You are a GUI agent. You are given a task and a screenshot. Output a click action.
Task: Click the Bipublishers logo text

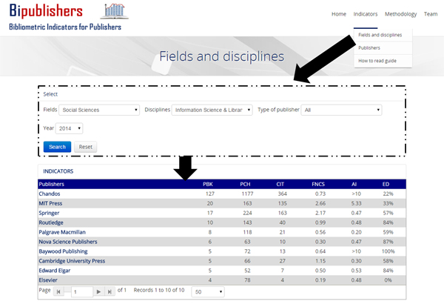click(46, 11)
